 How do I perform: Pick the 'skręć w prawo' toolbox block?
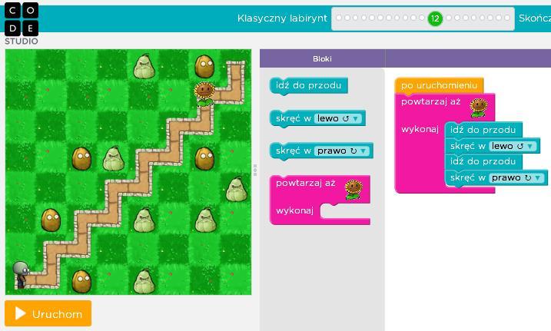pyautogui.click(x=321, y=151)
